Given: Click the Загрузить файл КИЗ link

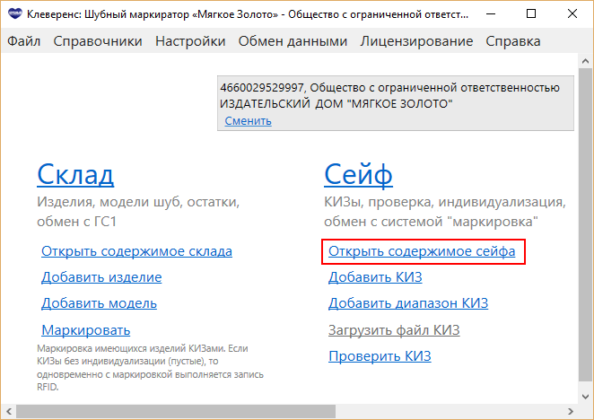Looking at the screenshot, I should 394,329.
